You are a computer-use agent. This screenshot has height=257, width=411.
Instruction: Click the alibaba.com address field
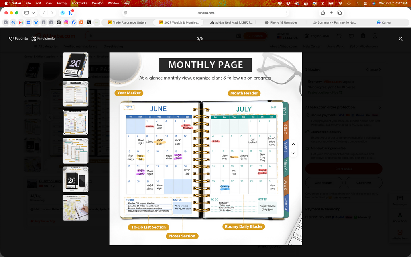206,13
